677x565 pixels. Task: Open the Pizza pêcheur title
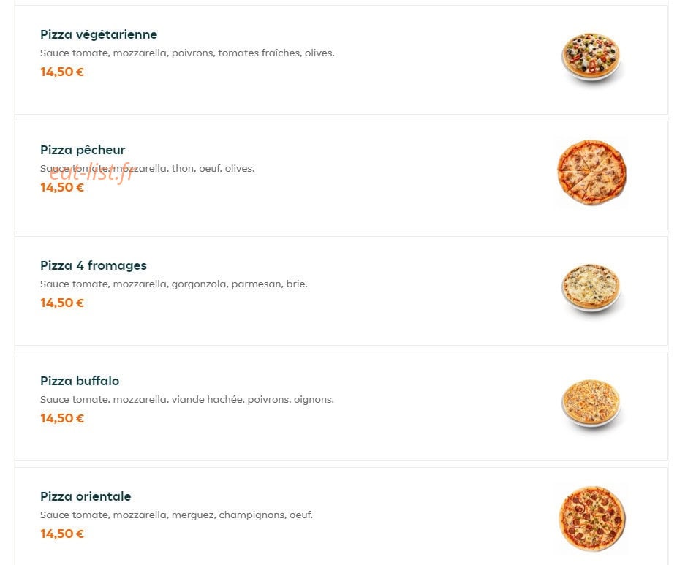point(83,150)
